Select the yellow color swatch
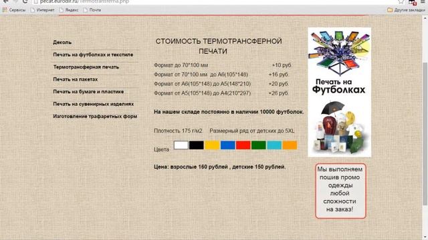 pyautogui.click(x=212, y=145)
